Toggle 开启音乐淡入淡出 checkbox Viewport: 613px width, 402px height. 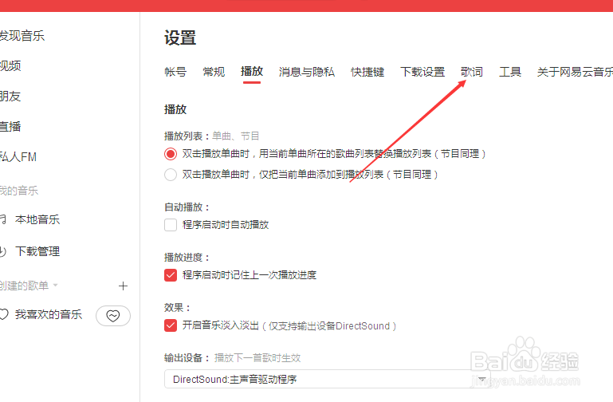tap(171, 325)
